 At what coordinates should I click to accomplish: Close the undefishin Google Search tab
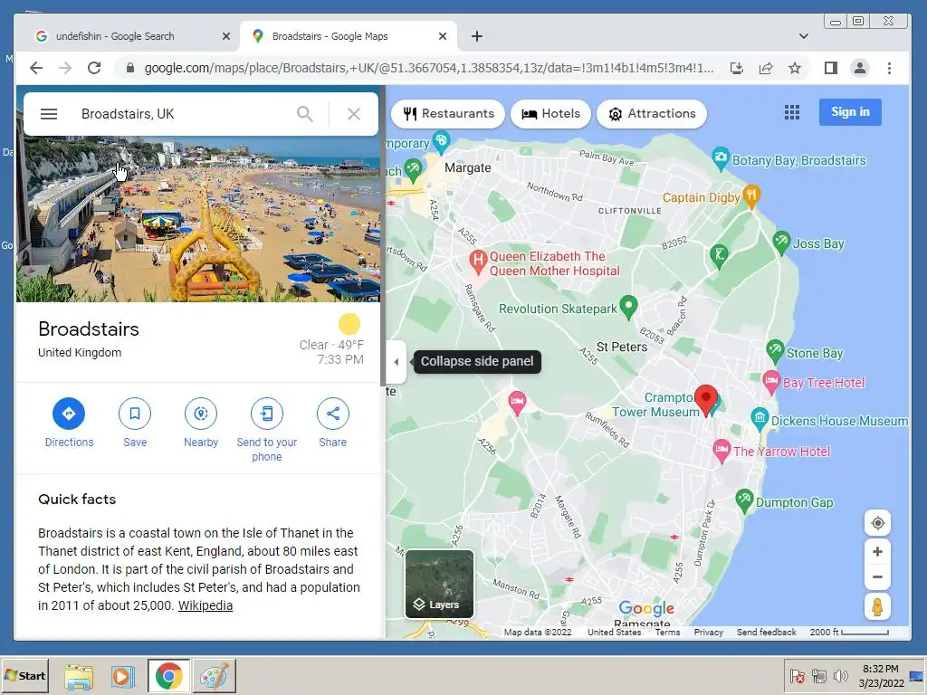[x=225, y=36]
